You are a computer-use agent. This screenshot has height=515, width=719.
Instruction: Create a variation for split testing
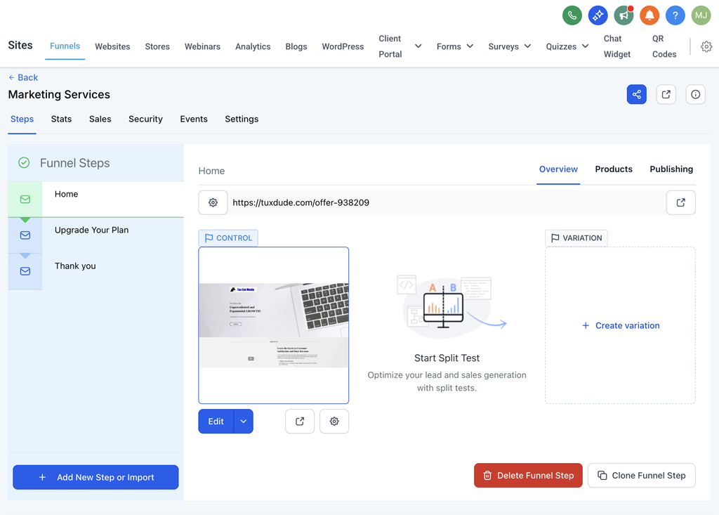pyautogui.click(x=620, y=325)
